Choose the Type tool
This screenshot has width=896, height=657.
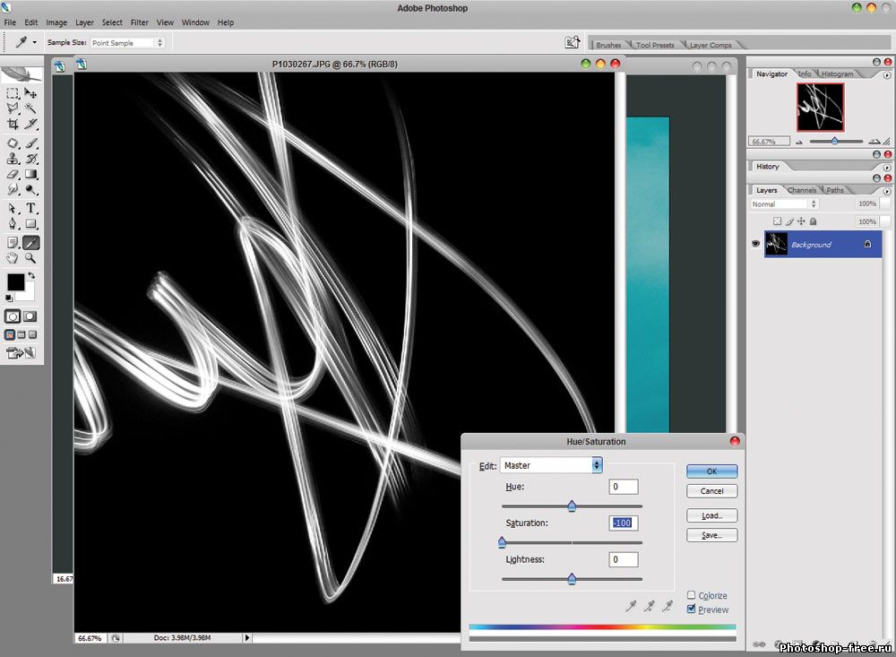[x=30, y=208]
